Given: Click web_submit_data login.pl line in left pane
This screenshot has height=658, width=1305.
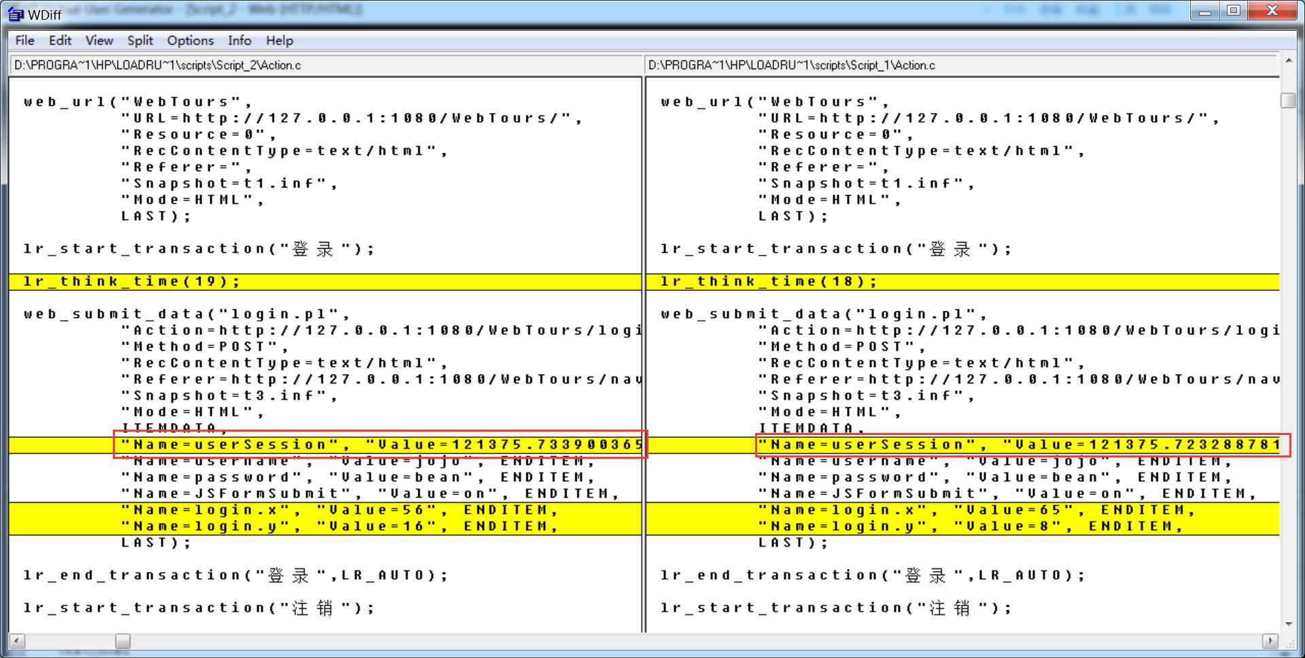Looking at the screenshot, I should click(x=187, y=314).
